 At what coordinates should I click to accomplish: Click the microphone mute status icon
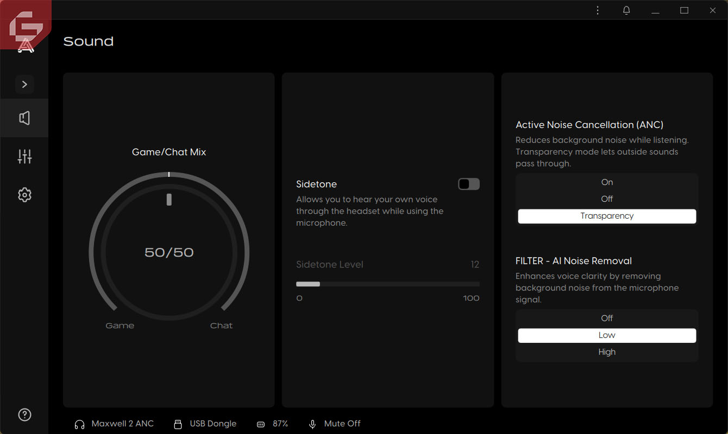click(312, 424)
